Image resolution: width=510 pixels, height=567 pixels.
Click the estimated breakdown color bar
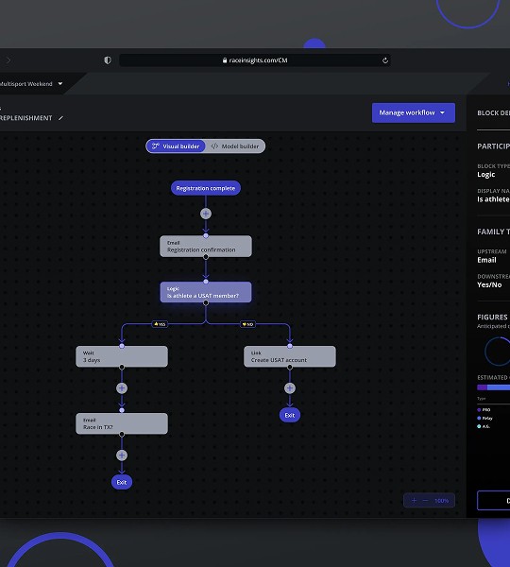tap(493, 387)
